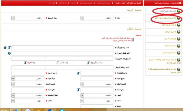Click emblem icon for pre-October 2015 status inquiry
183x111 pixels.
[x=178, y=60]
